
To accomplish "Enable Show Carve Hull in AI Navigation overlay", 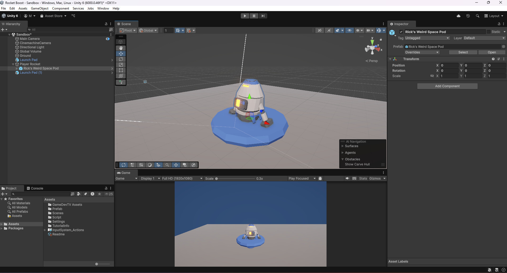I will click(383, 164).
